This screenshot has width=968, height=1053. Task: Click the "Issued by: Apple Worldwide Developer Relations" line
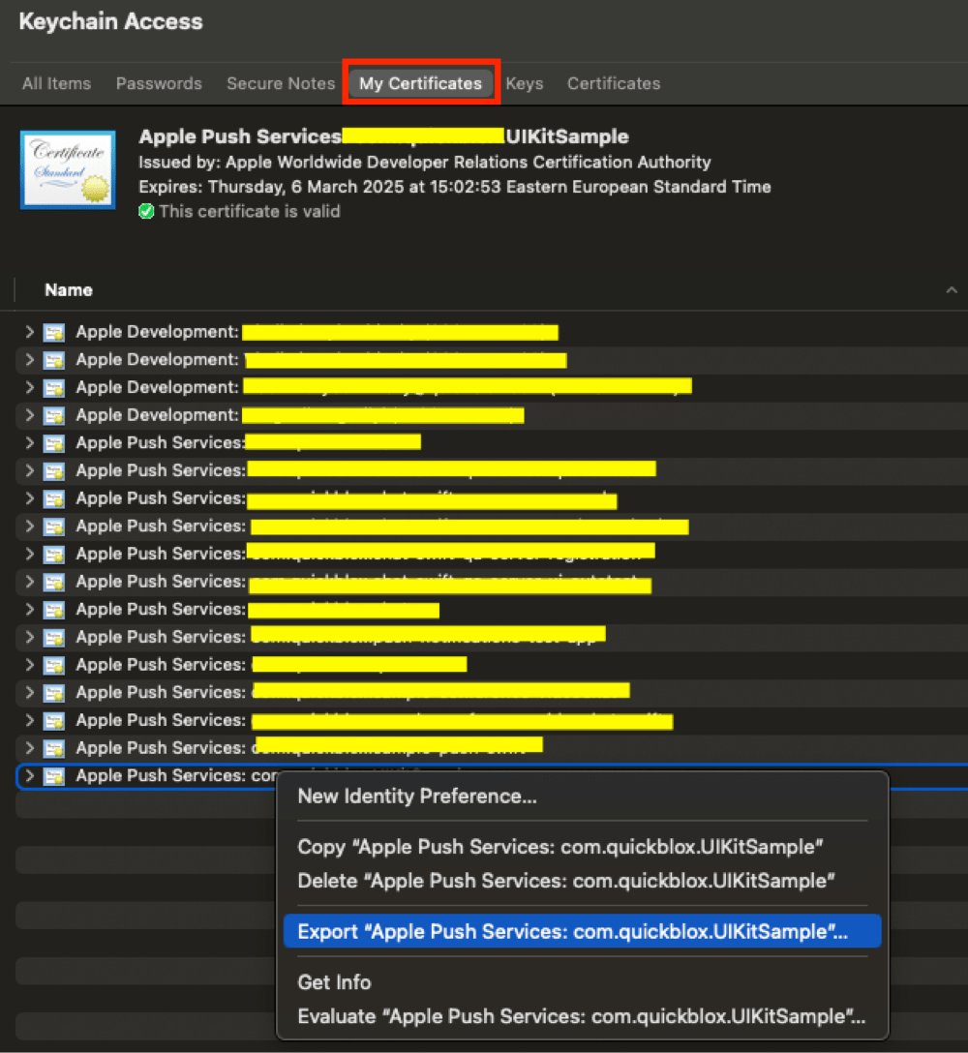(x=425, y=163)
